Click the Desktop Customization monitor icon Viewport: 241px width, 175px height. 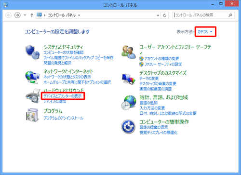[x=129, y=79]
